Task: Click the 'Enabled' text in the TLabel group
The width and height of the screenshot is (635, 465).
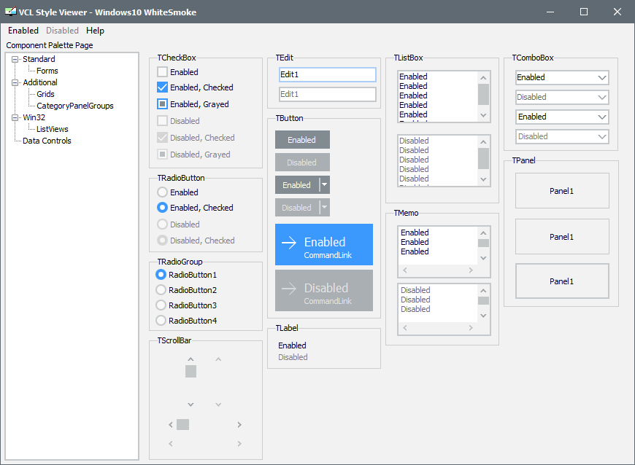Action: click(x=292, y=345)
